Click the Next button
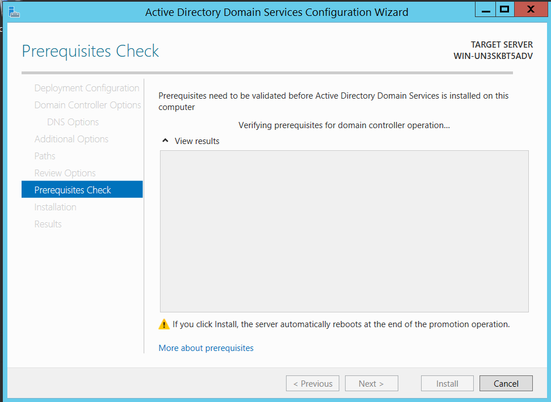The image size is (551, 402). pos(372,383)
